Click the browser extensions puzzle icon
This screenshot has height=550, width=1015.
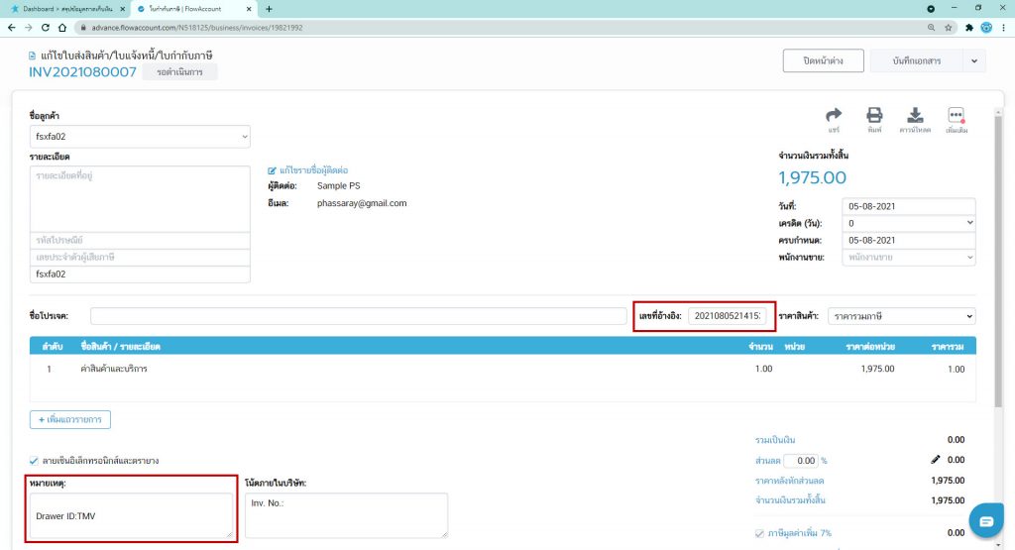pos(969,27)
